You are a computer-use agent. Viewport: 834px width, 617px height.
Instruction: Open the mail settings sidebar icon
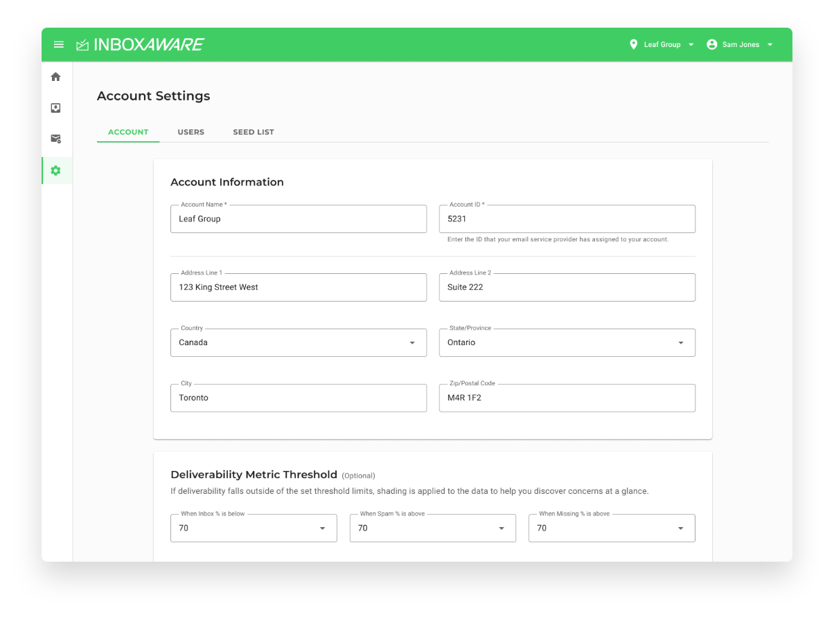click(56, 139)
